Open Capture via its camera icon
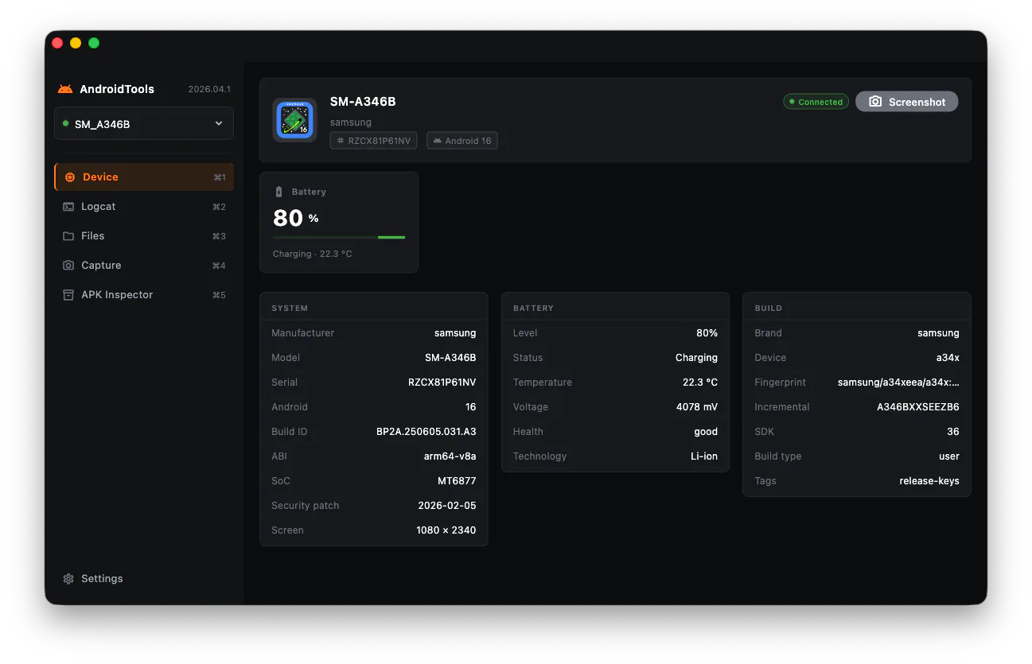The image size is (1032, 664). click(68, 266)
